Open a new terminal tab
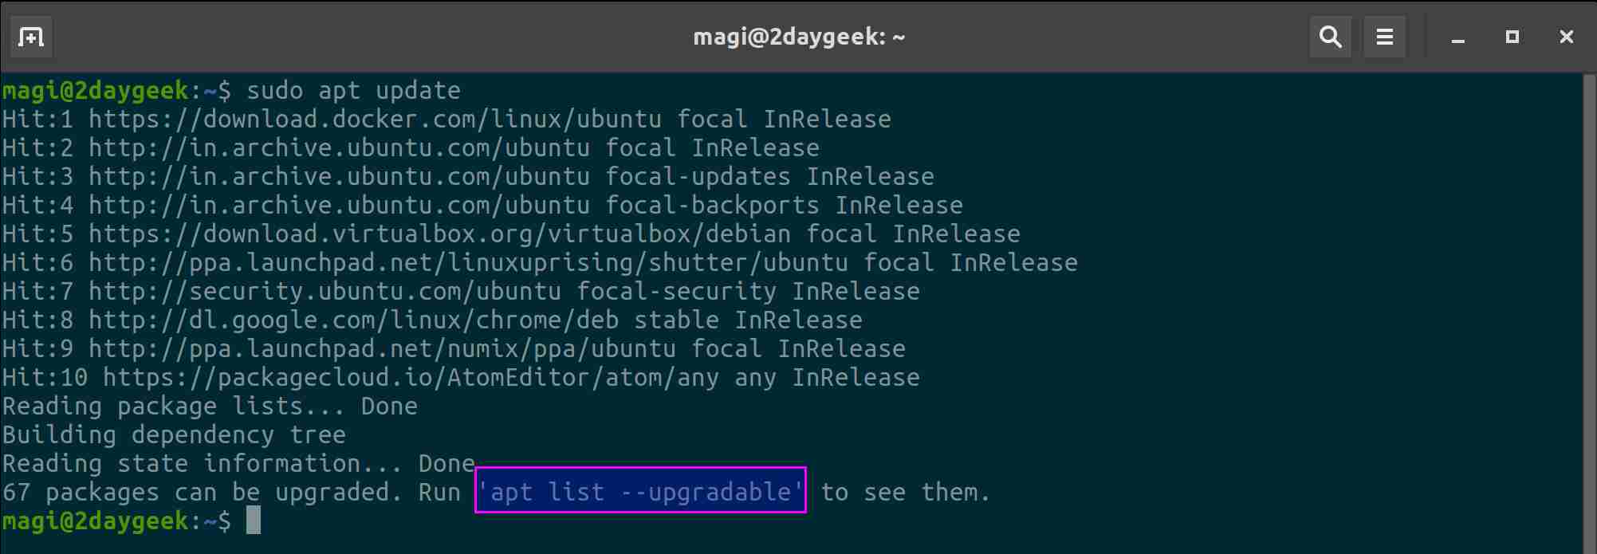1597x554 pixels. 31,37
